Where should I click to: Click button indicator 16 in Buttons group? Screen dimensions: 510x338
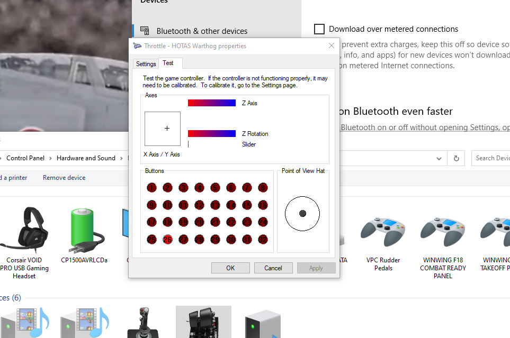coord(263,205)
